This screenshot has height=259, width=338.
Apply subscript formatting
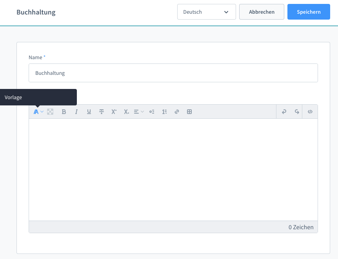pyautogui.click(x=126, y=112)
